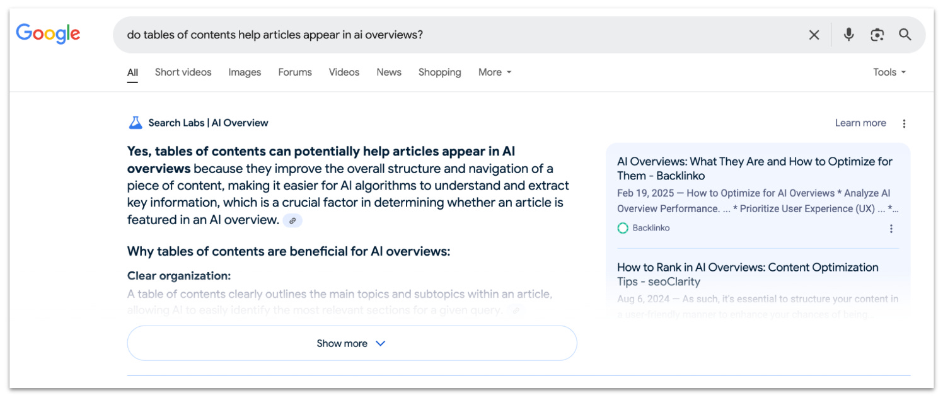
Task: Switch to Forums tab
Action: [x=295, y=72]
